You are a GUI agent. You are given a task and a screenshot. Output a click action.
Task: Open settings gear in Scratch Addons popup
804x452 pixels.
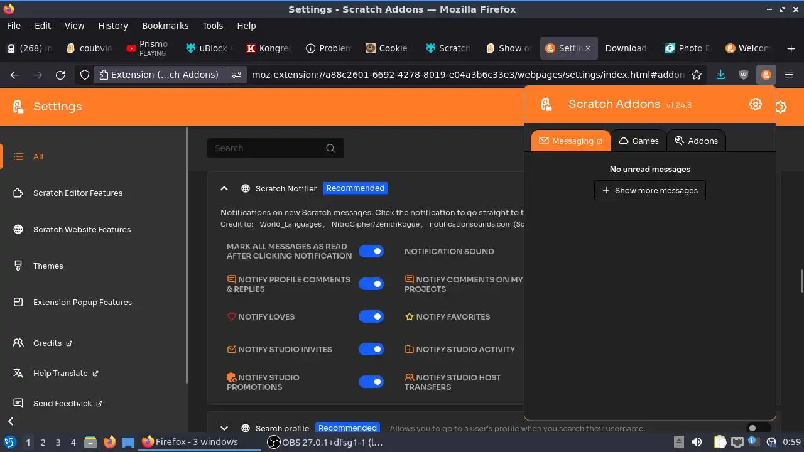click(x=756, y=104)
